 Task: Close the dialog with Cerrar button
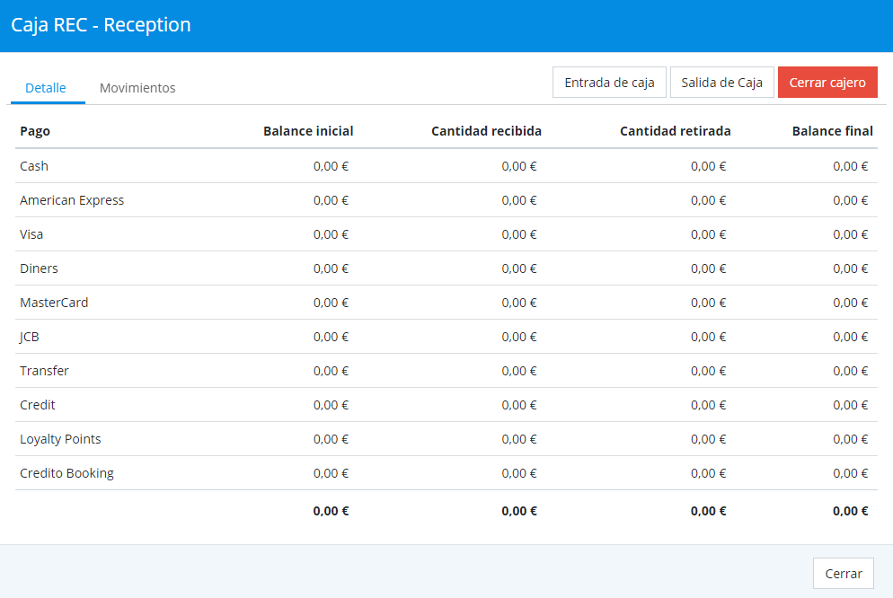tap(843, 574)
